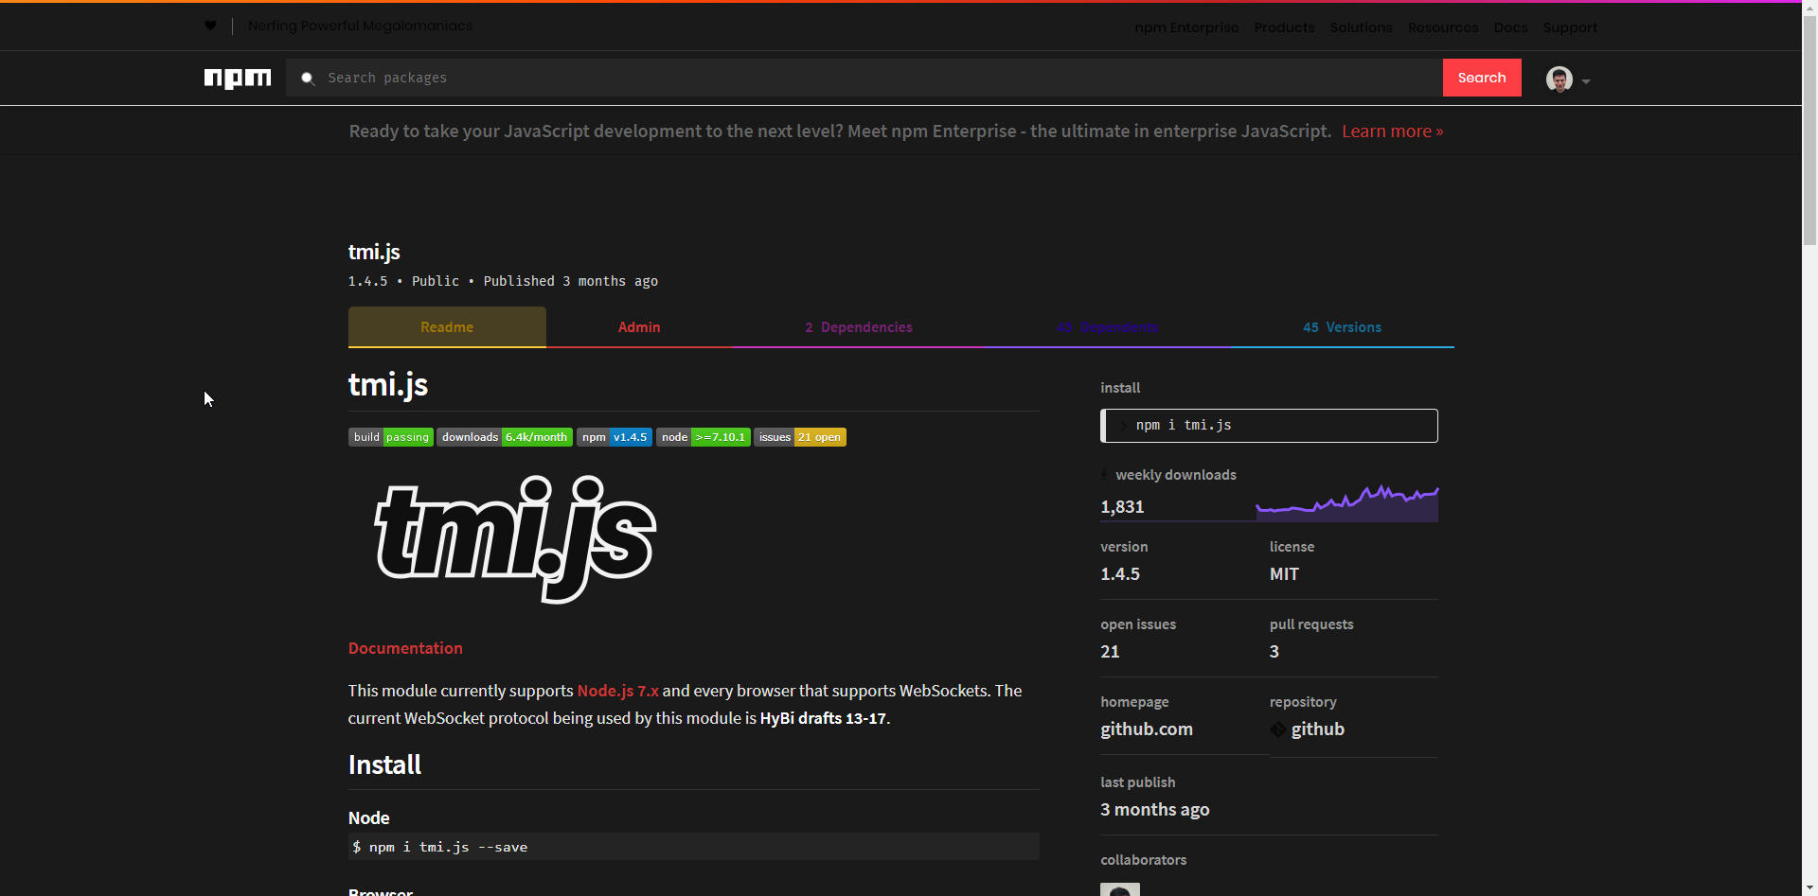The width and height of the screenshot is (1818, 896).
Task: Expand the account dropdown arrow
Action: [x=1586, y=81]
